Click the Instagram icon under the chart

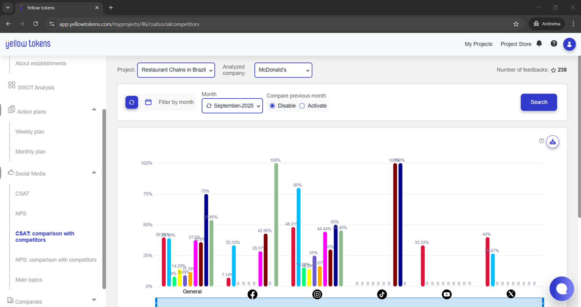317,294
